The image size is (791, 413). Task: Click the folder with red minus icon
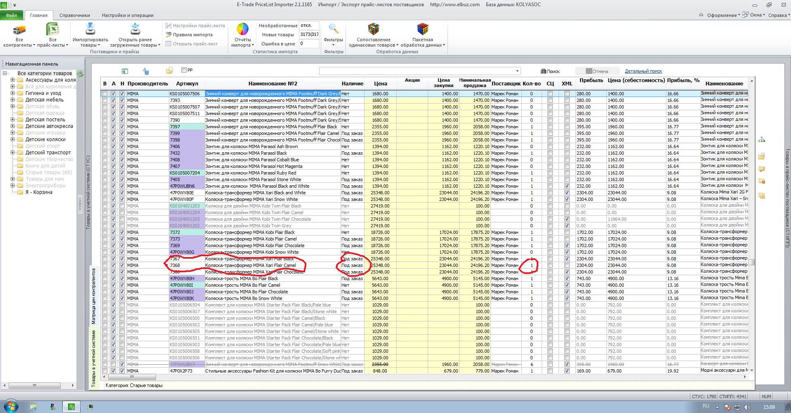coord(762,181)
